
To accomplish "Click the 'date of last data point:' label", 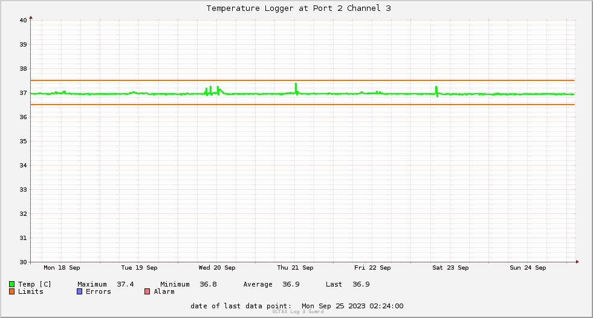I will click(241, 306).
